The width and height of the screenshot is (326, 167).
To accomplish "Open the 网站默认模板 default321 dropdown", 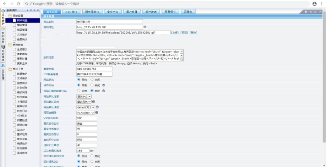I will [x=85, y=107].
